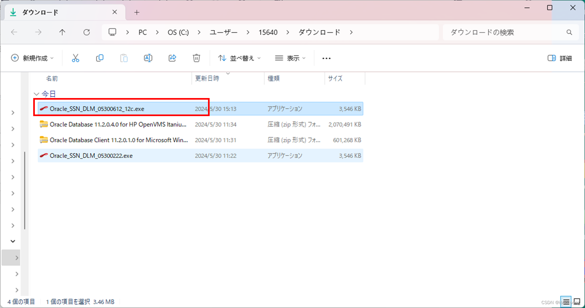Open the 並べ替え sort dropdown
The width and height of the screenshot is (585, 308).
pyautogui.click(x=239, y=58)
